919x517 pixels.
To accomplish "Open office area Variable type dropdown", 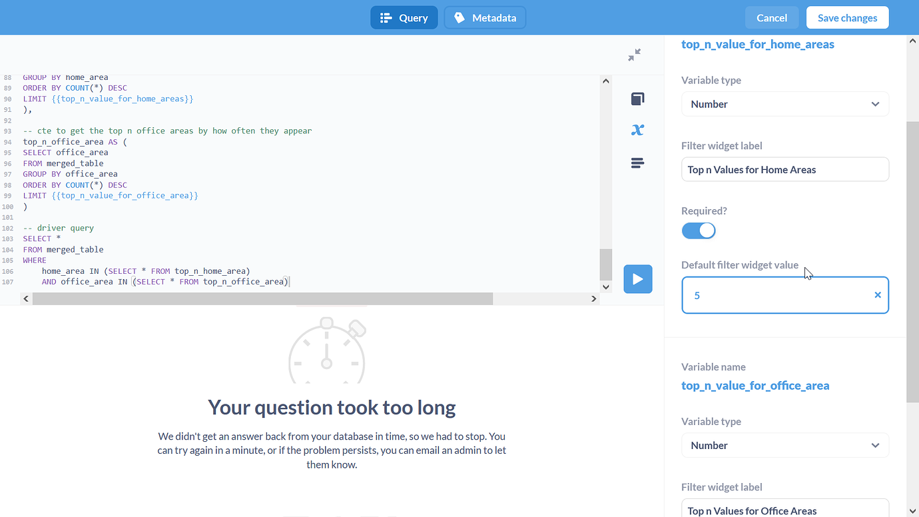I will click(784, 445).
